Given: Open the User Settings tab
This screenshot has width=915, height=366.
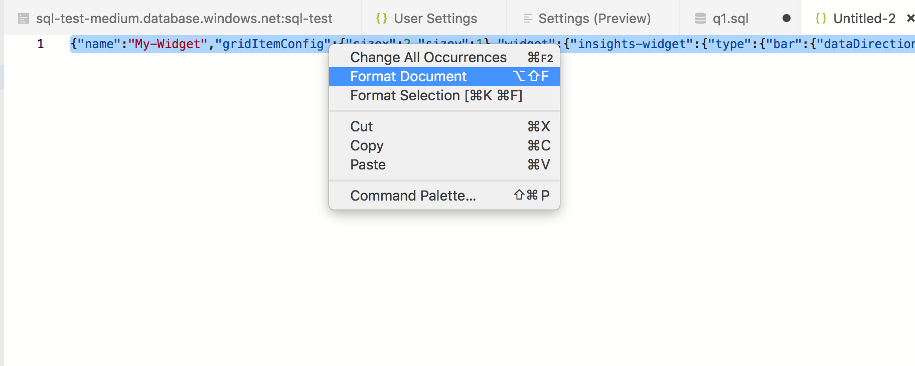Looking at the screenshot, I should (x=435, y=19).
